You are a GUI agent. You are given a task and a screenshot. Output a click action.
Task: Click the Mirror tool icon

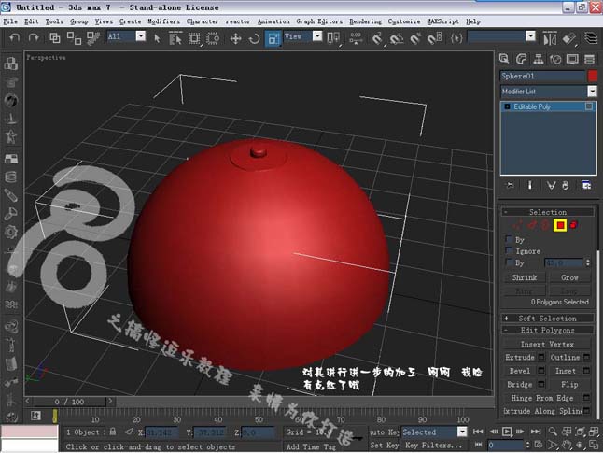[550, 38]
